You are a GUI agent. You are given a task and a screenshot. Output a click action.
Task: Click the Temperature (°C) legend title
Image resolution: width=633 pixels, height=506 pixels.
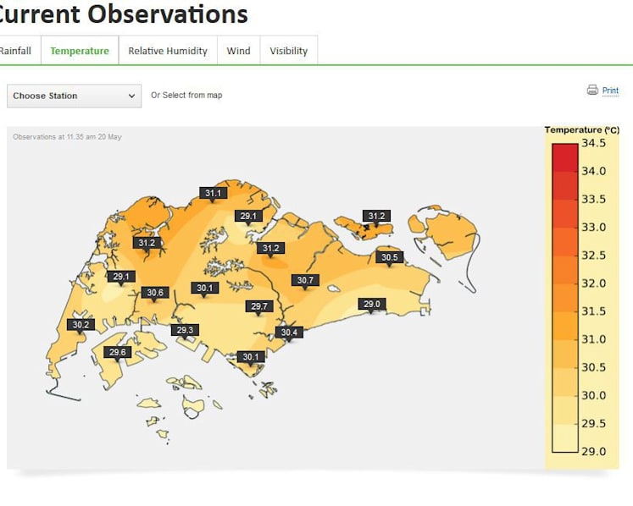tap(581, 129)
